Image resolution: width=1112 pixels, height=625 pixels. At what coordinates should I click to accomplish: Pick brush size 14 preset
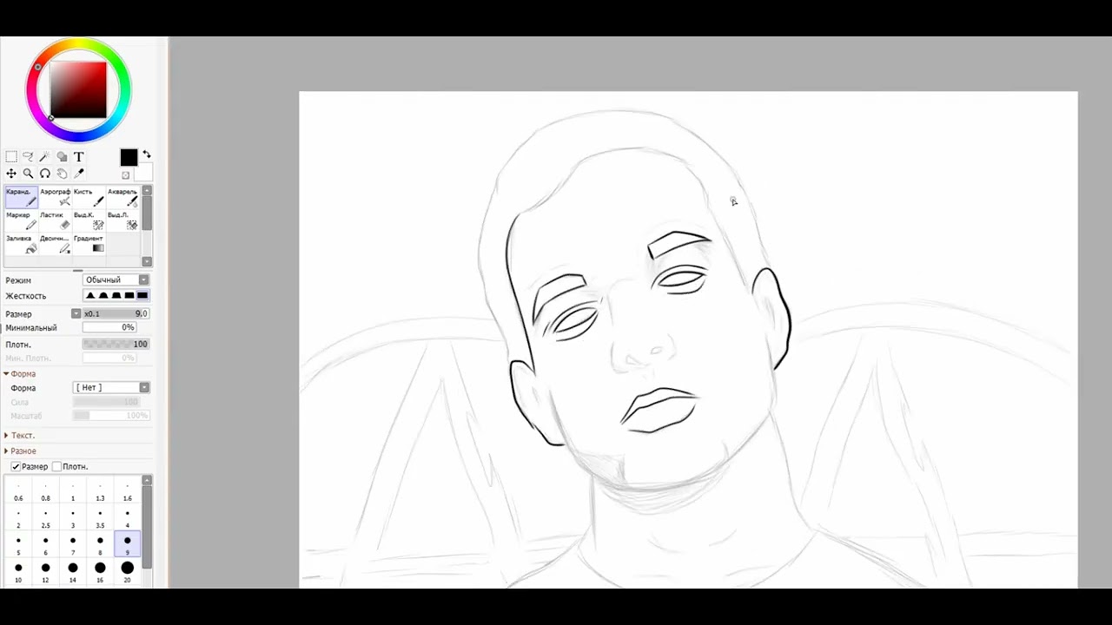tap(72, 573)
